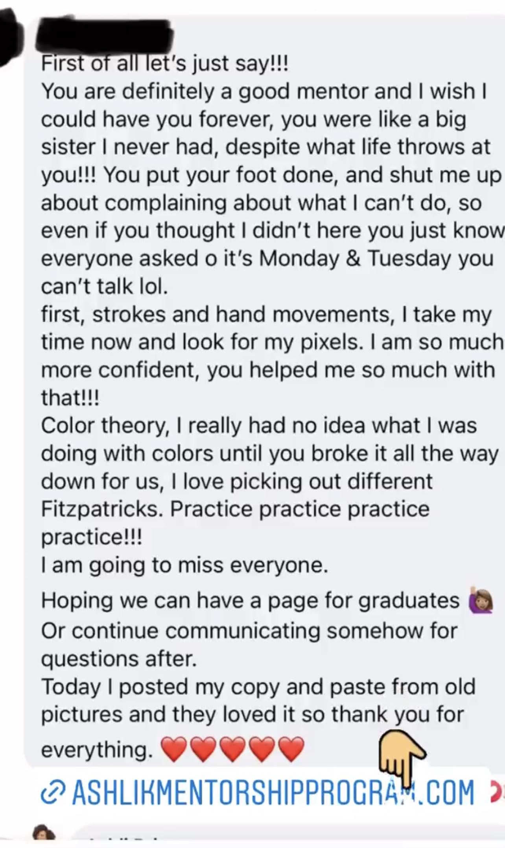This screenshot has width=505, height=848.
Task: Click the first red heart emoji
Action: click(x=174, y=749)
